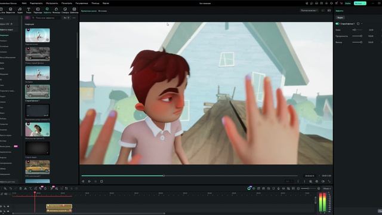The image size is (382, 215).
Task: Open the Templates (Шаблоны) tab
Action: point(74,10)
